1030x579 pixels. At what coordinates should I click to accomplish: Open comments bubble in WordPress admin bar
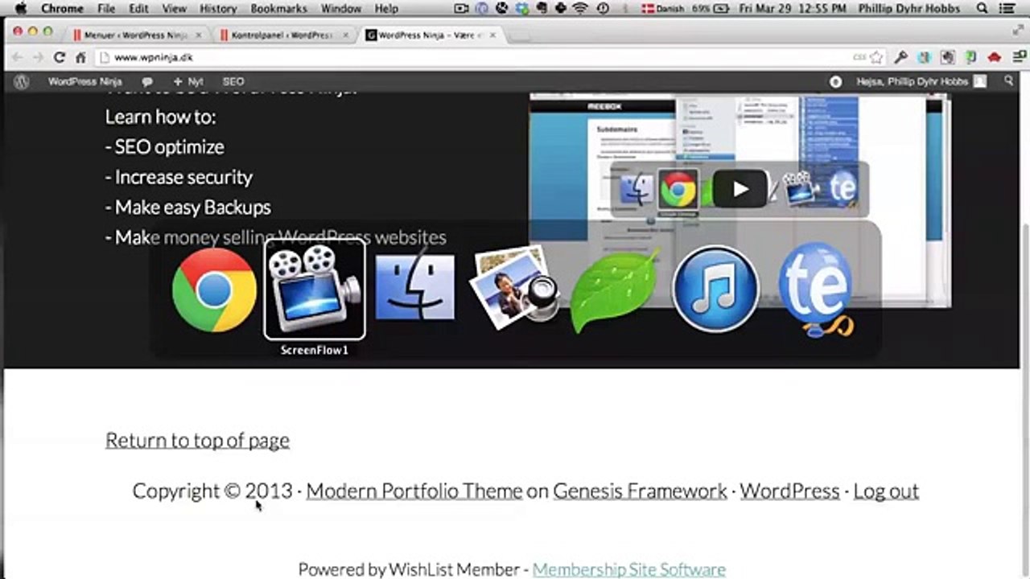click(147, 82)
